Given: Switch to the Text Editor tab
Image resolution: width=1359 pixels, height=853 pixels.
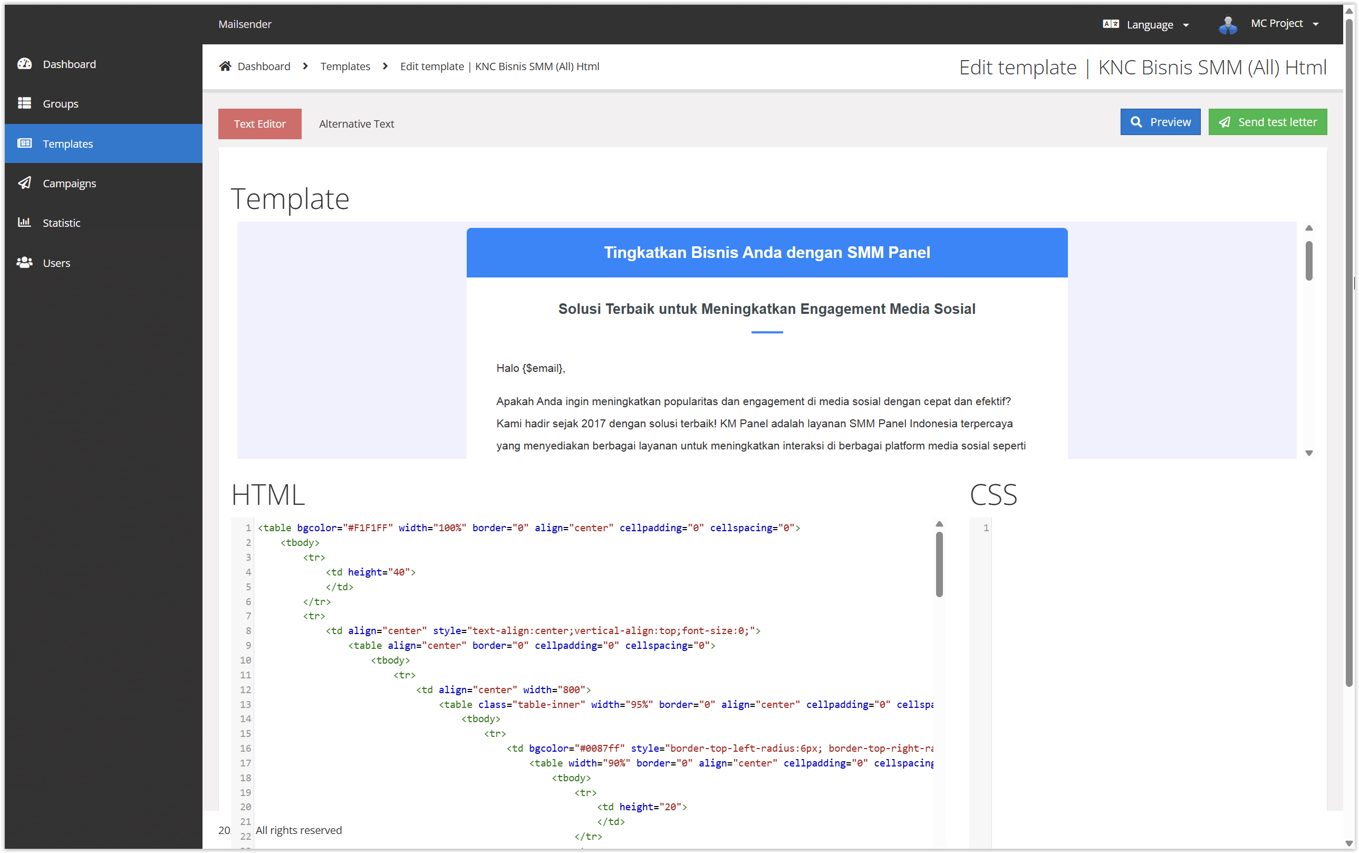Looking at the screenshot, I should click(x=259, y=123).
